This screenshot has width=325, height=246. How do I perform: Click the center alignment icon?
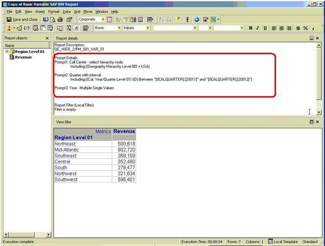(x=282, y=28)
